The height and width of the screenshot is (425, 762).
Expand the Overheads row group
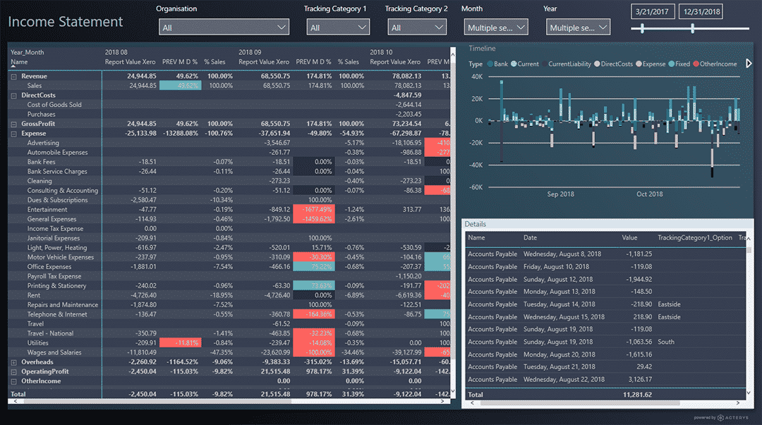14,362
